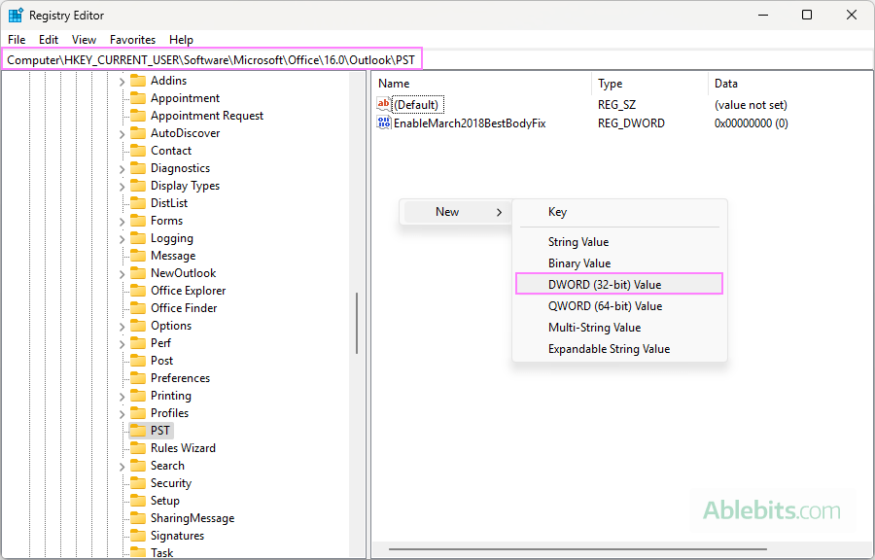This screenshot has width=875, height=560.
Task: Click the Office Finder folder icon
Action: click(138, 308)
